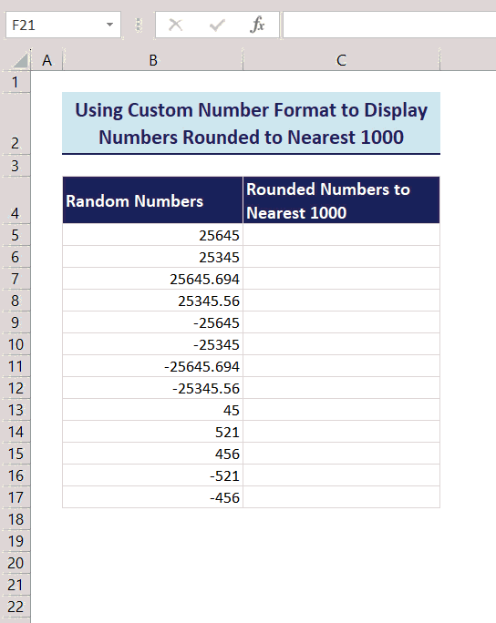Select row 20 header
Screen dimensions: 496x623
(x=15, y=563)
